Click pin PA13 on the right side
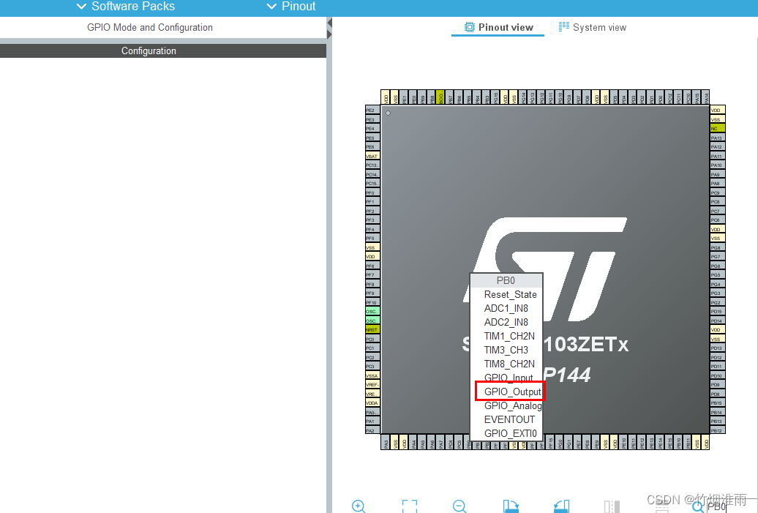758x513 pixels. tap(717, 138)
